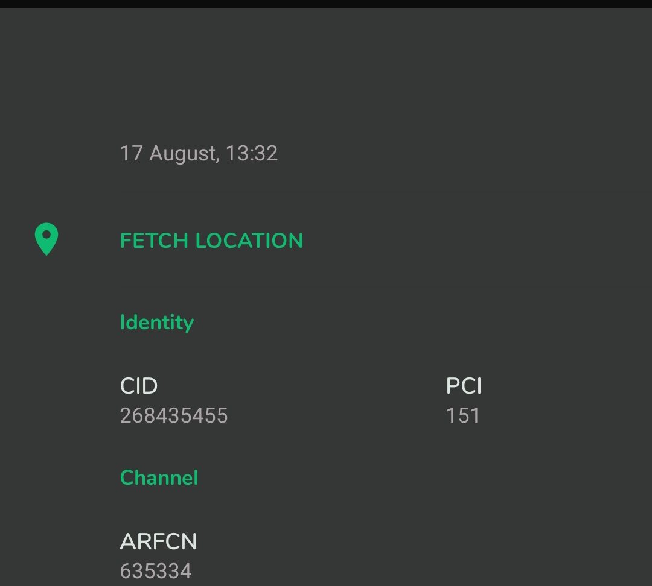
Task: Open the Identity section heading
Action: (x=157, y=323)
